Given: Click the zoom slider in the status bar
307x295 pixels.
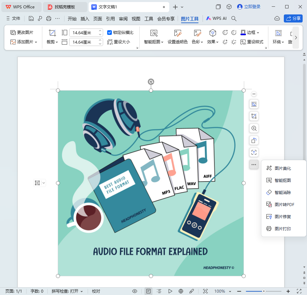Looking at the screenshot, I should click(264, 291).
